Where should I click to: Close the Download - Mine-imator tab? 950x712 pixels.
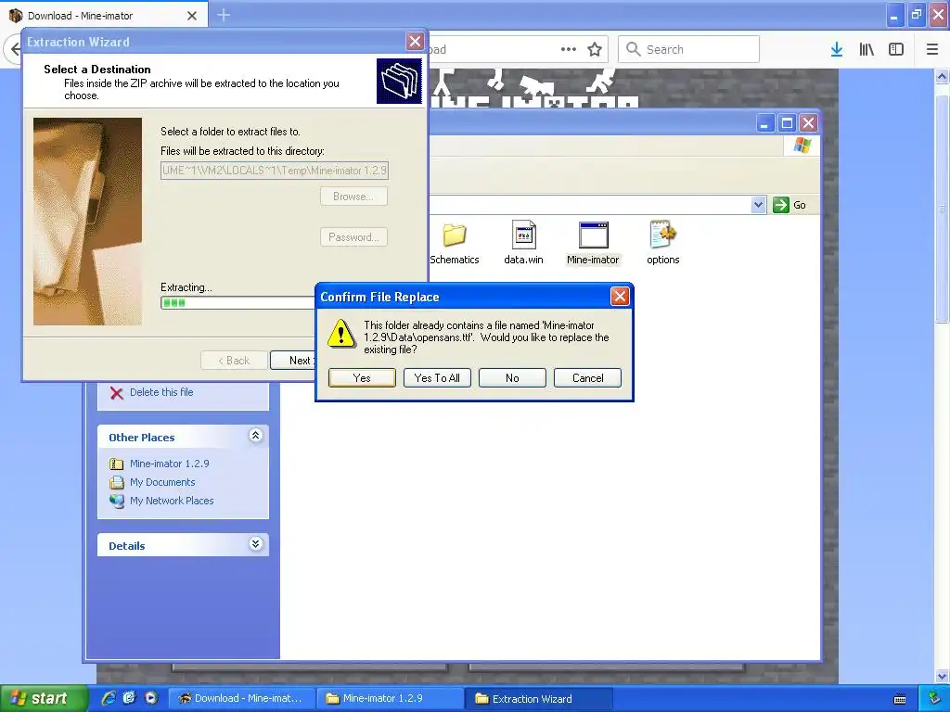coord(192,16)
